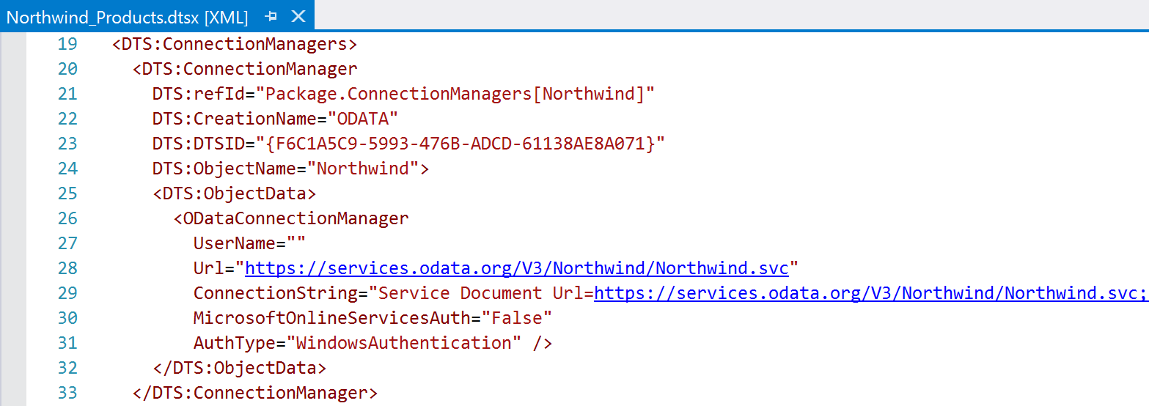Viewport: 1149px width, 406px height.
Task: Click the opening DTS:ObjectData tag
Action: pyautogui.click(x=235, y=193)
